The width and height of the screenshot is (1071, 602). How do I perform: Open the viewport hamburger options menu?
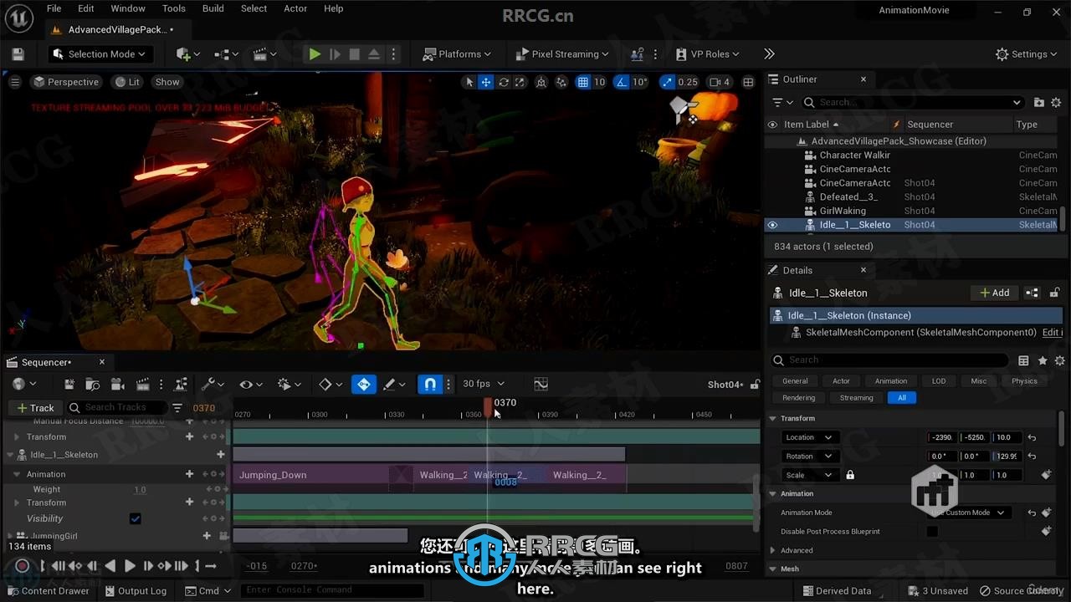14,82
